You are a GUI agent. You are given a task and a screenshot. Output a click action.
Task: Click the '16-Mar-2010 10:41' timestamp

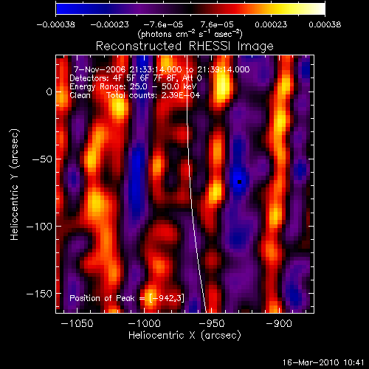[x=323, y=362]
